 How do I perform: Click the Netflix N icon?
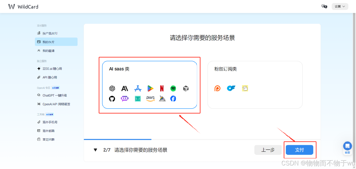[x=162, y=88]
